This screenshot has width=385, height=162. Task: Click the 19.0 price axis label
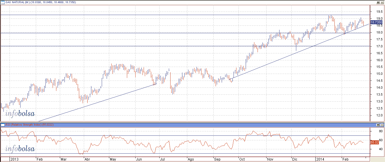click(380, 18)
